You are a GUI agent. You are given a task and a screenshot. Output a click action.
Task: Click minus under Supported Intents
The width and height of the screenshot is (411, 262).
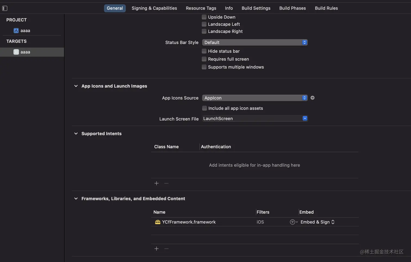click(166, 183)
